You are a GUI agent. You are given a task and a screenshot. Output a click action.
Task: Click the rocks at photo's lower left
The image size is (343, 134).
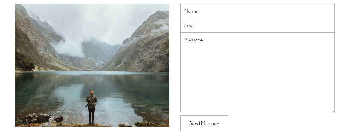coord(39,119)
